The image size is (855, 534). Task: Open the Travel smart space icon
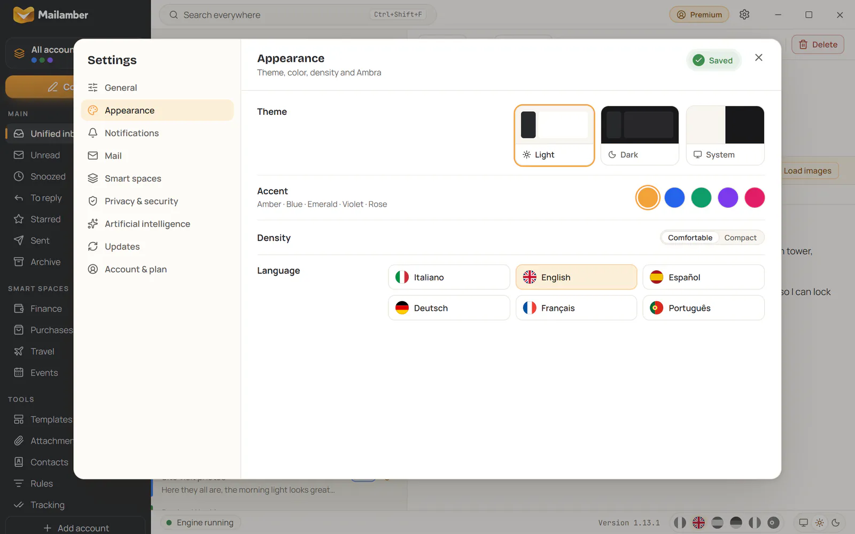pos(19,351)
